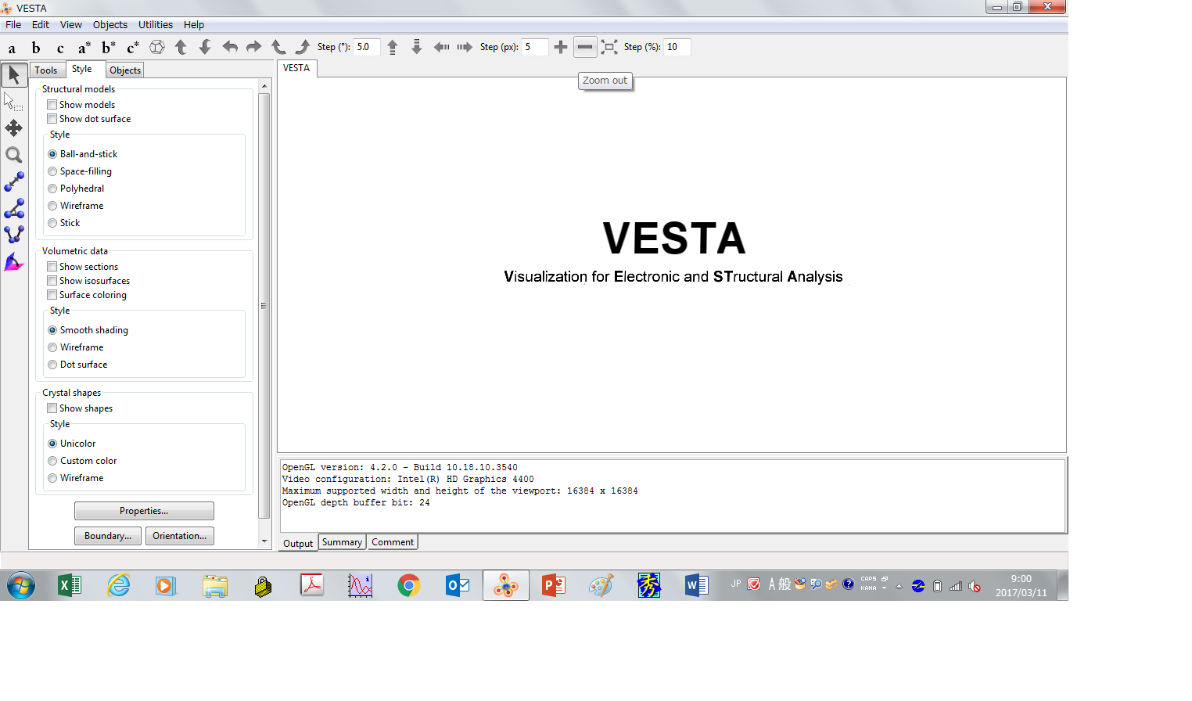Image resolution: width=1192 pixels, height=701 pixels.
Task: Rotate the structure left around y axis
Action: [230, 48]
